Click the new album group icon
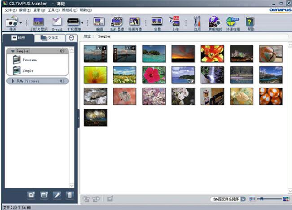 click(44, 195)
